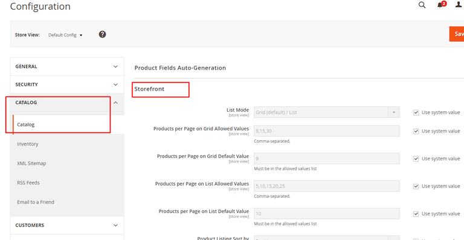Uncheck Use system value for Grid Allowed Values

point(416,131)
